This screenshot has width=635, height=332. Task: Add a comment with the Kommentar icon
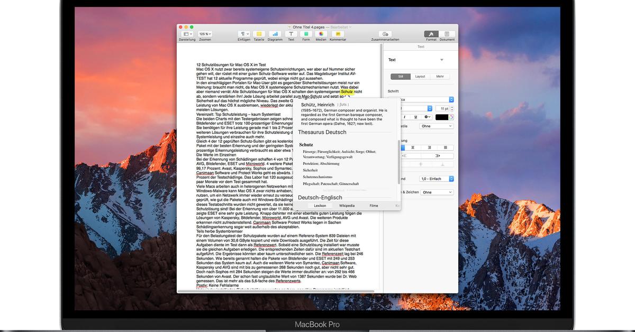click(x=338, y=34)
